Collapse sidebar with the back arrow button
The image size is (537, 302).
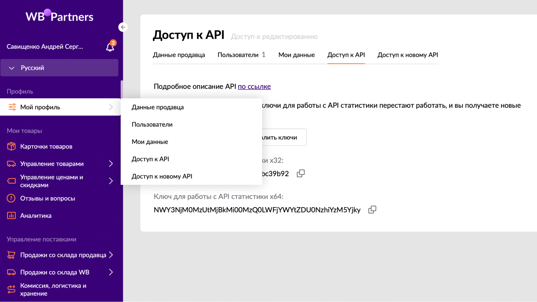click(x=123, y=27)
